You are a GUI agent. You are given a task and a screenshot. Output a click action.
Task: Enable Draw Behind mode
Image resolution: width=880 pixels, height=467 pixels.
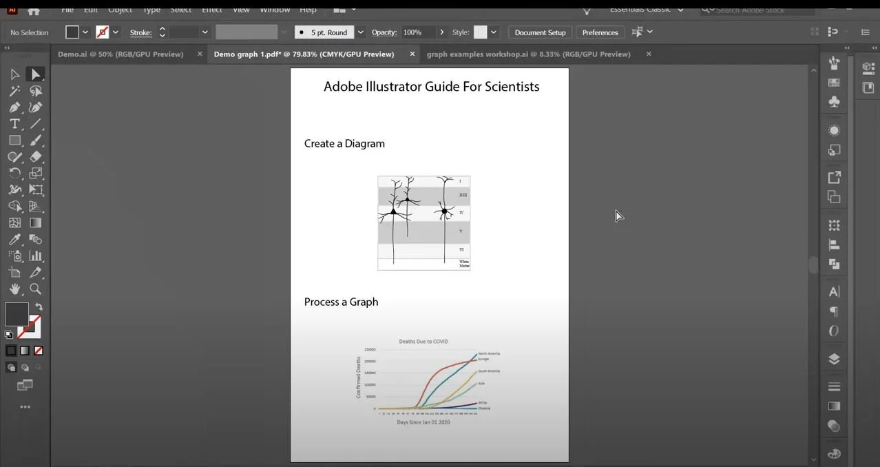click(25, 368)
